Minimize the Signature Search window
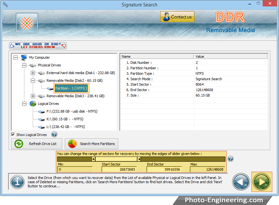 point(250,4)
